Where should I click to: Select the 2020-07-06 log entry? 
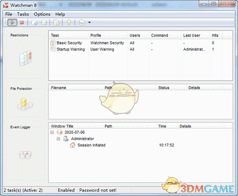click(x=75, y=132)
